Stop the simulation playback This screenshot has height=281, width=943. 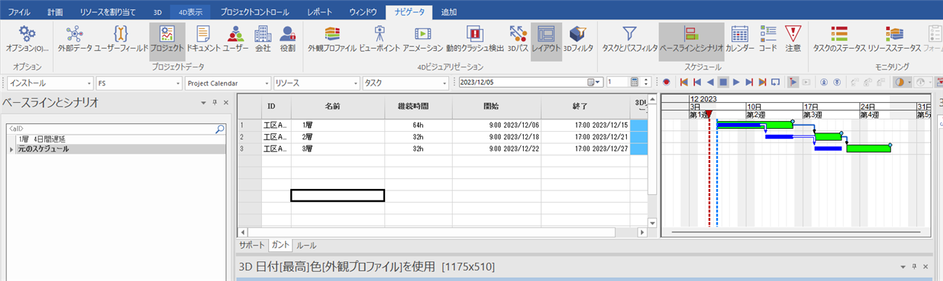pyautogui.click(x=723, y=83)
